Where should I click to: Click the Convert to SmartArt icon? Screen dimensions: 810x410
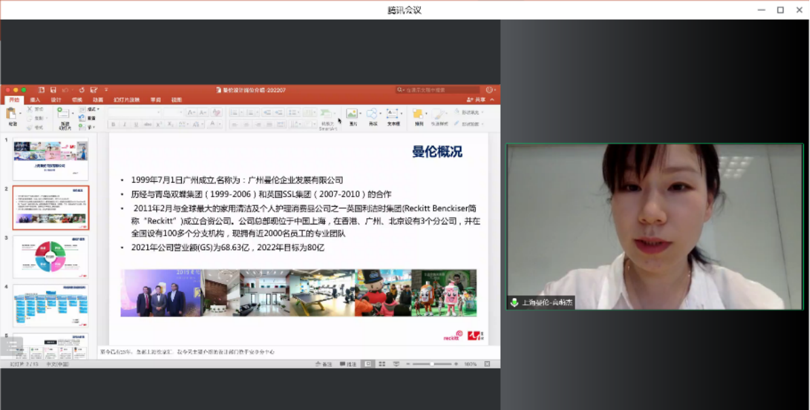pyautogui.click(x=326, y=113)
